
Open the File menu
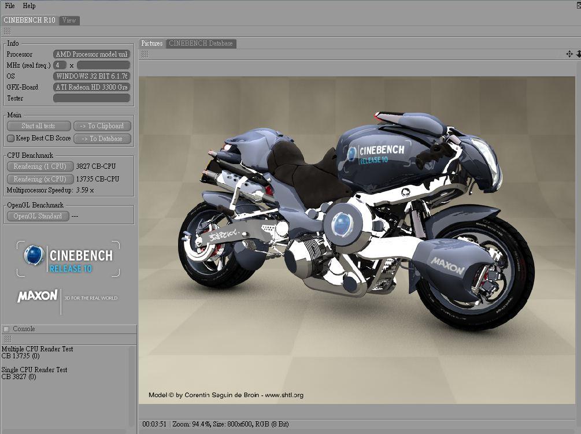[x=10, y=6]
